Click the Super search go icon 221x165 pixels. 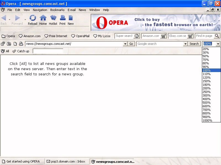tap(136, 36)
